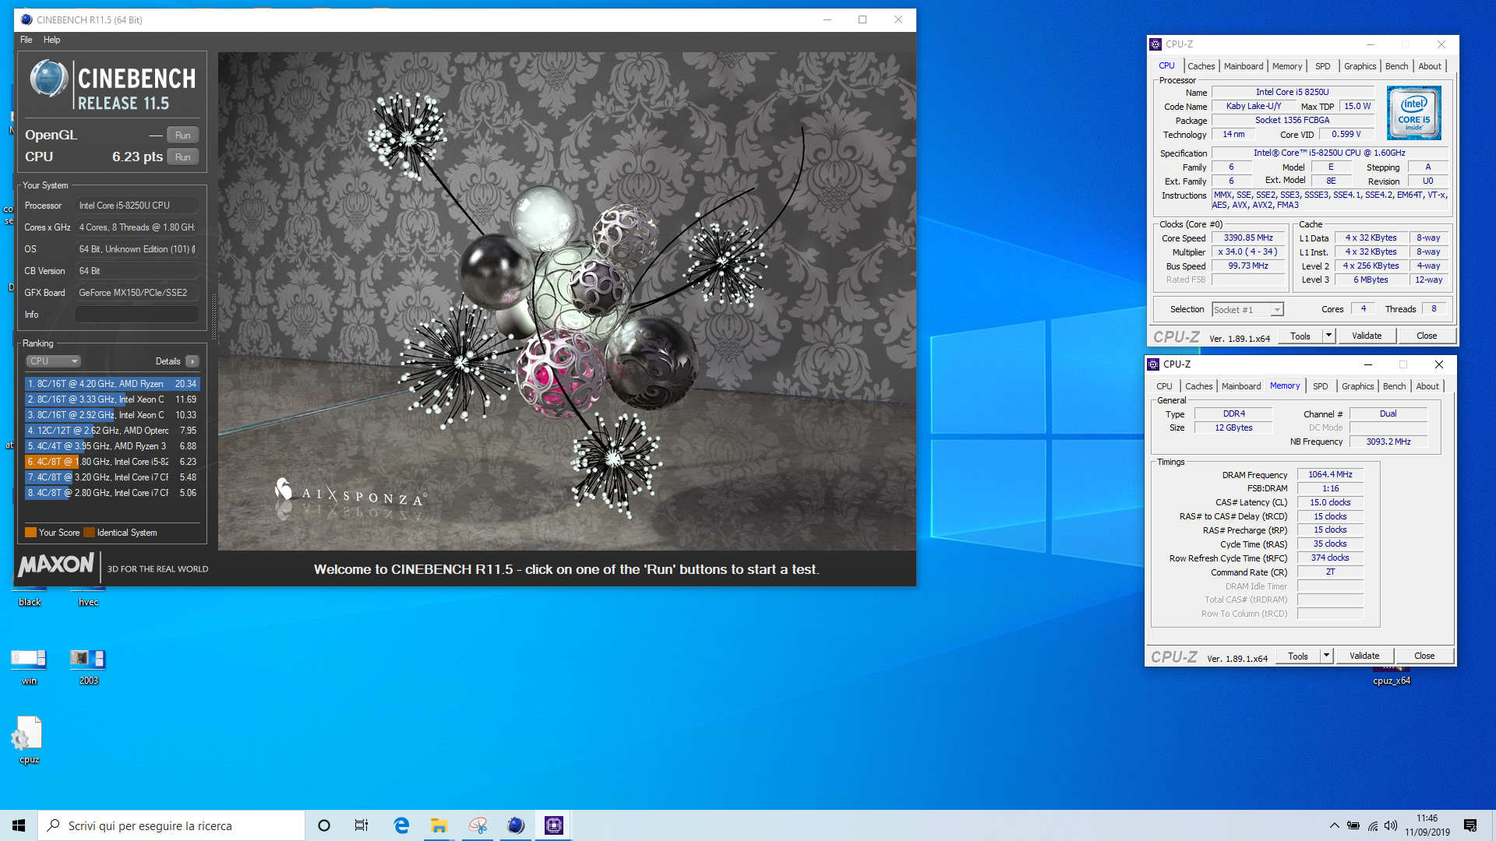Click the taskbar search box
The height and width of the screenshot is (841, 1496).
pyautogui.click(x=171, y=825)
